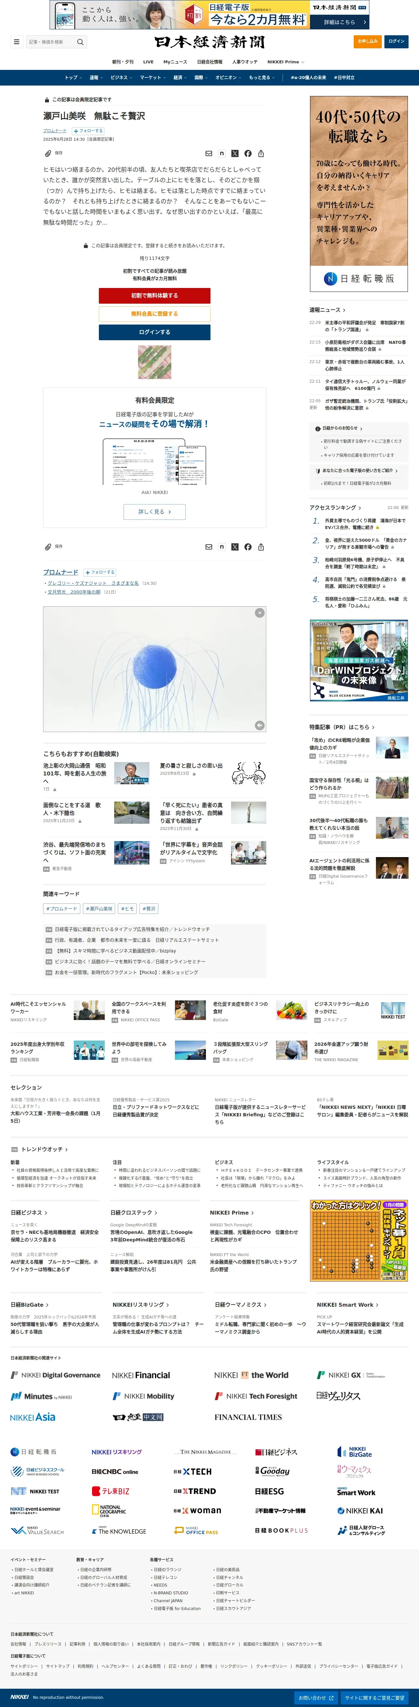This screenshot has height=1707, width=419.
Task: Open the #贅沢 keyword tag
Action: tap(148, 908)
